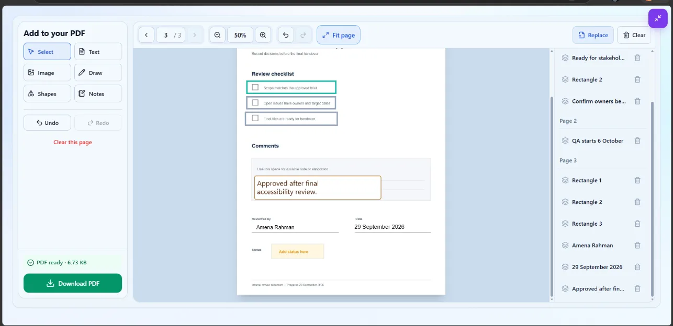Delete the page 1 Rectangle 2 layer
The height and width of the screenshot is (326, 673).
[x=637, y=79]
